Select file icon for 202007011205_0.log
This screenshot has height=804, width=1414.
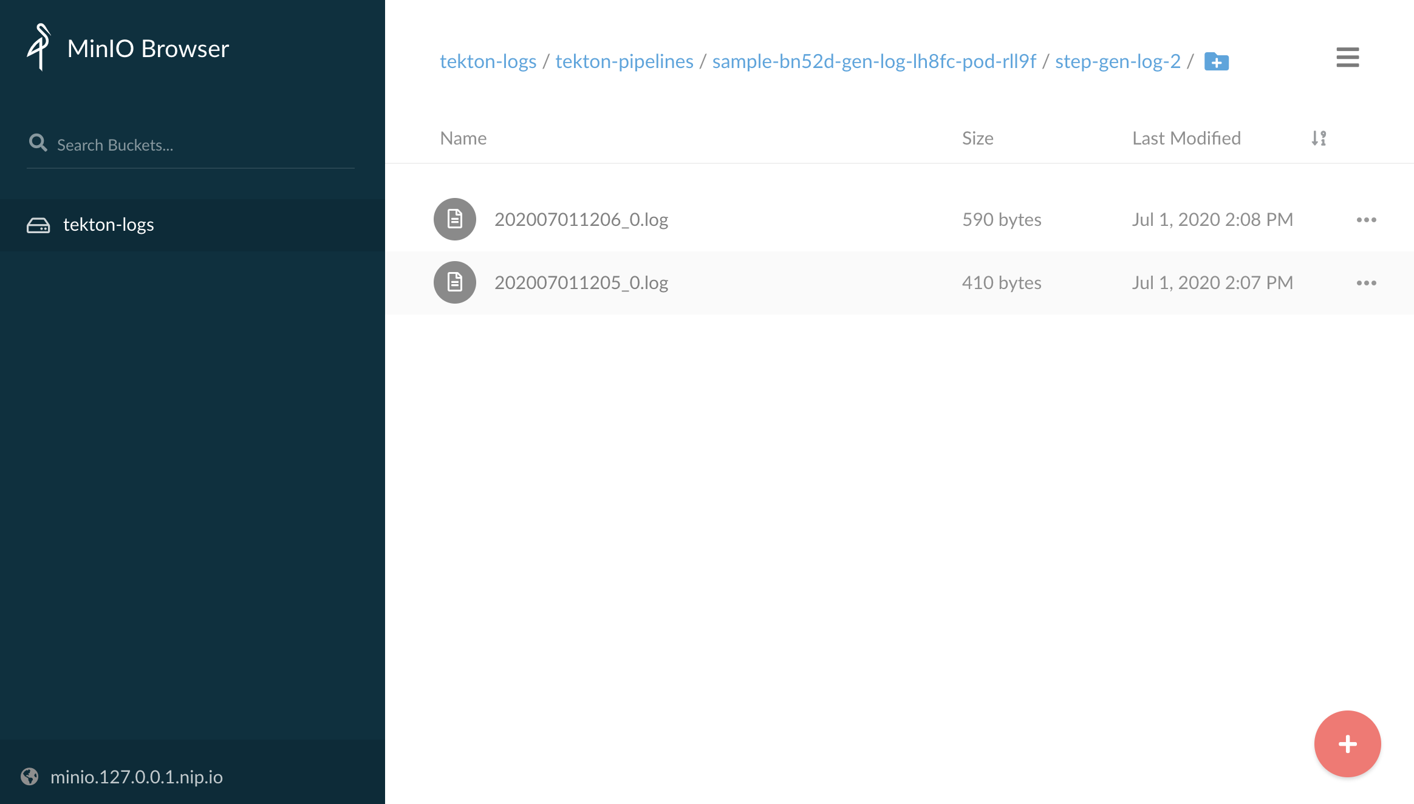[455, 282]
